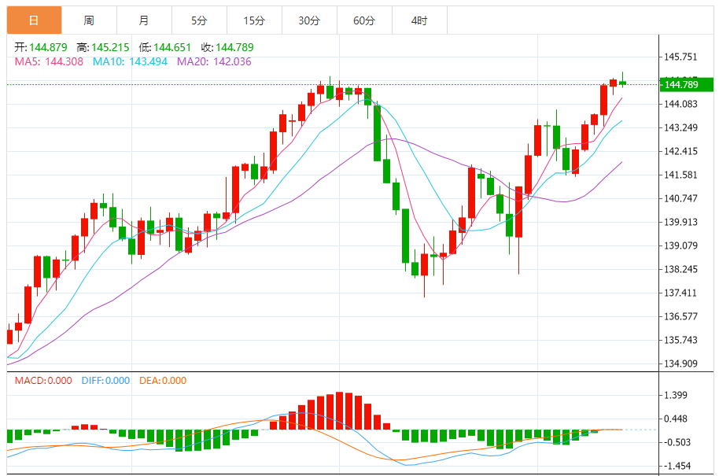This screenshot has width=719, height=476.
Task: Click the DIFF: 0.000 label
Action: tap(105, 381)
